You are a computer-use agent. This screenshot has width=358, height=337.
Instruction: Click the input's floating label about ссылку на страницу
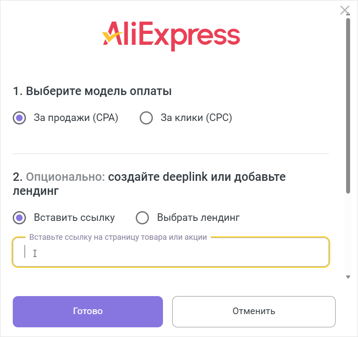118,238
